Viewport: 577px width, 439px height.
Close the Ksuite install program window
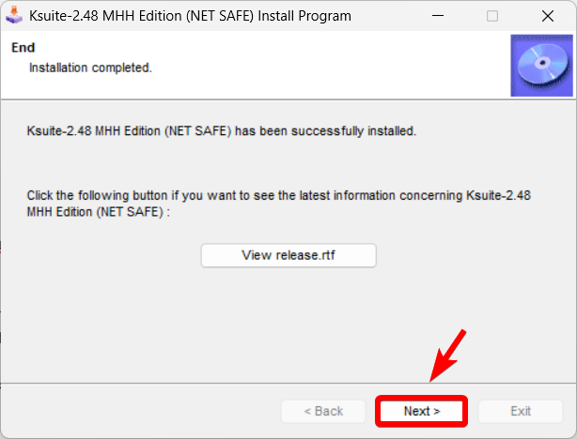click(x=547, y=16)
